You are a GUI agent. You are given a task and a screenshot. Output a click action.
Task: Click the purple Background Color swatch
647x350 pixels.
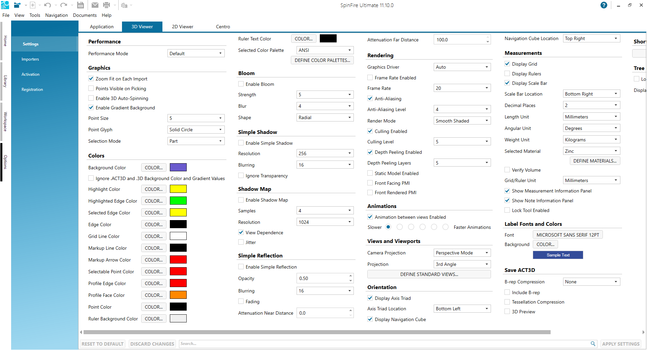click(178, 168)
